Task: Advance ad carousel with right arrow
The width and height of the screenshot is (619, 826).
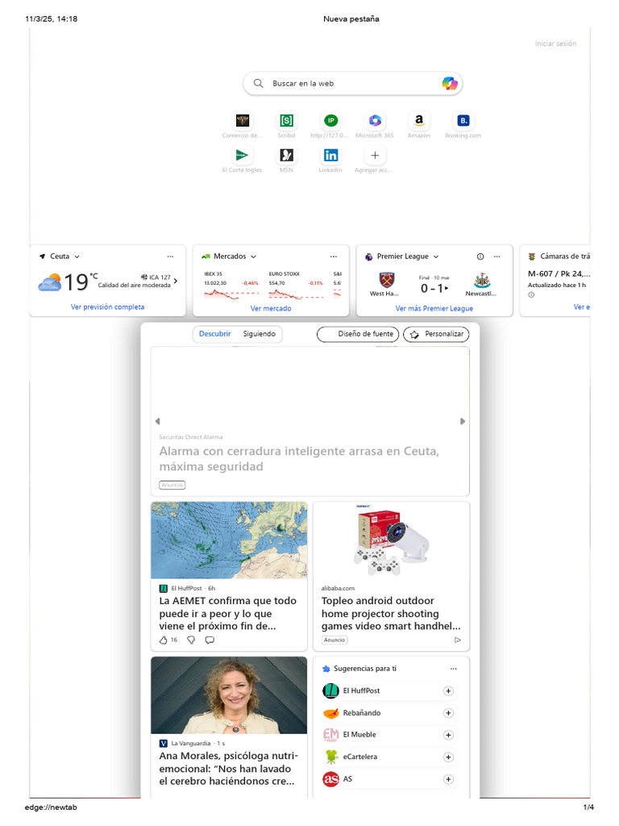Action: click(x=463, y=421)
